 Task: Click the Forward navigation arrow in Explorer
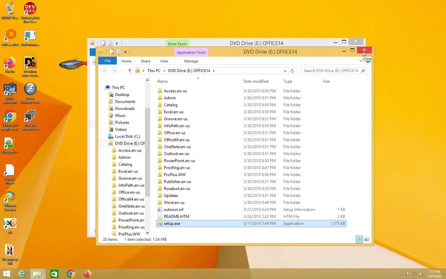[114, 71]
